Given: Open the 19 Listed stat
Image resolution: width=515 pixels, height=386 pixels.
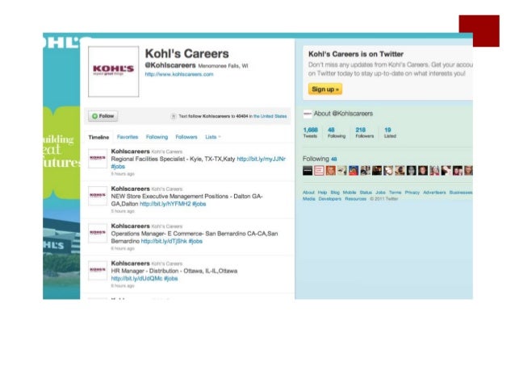Looking at the screenshot, I should pyautogui.click(x=390, y=132).
